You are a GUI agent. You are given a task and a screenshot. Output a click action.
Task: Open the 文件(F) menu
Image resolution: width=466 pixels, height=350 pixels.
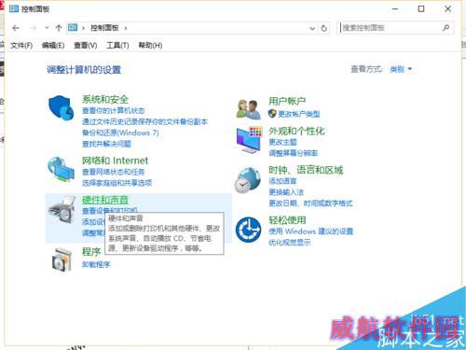pyautogui.click(x=21, y=46)
